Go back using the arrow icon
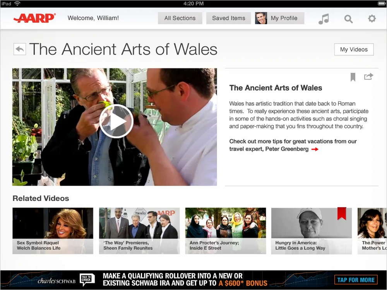 click(20, 49)
